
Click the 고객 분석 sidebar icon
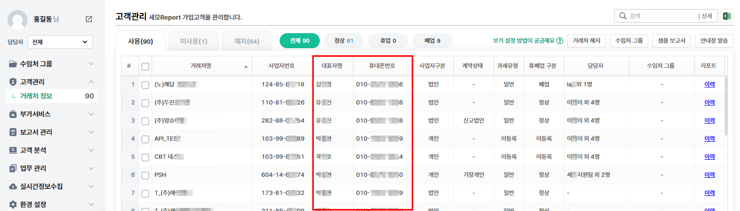13,150
